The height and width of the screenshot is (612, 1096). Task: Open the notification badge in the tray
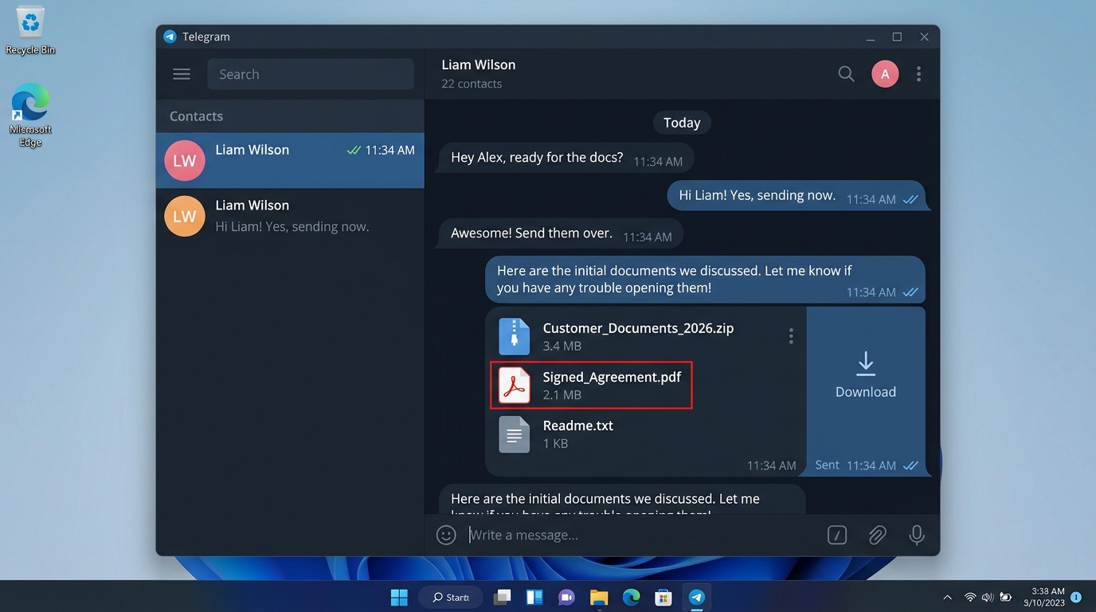(x=1076, y=597)
